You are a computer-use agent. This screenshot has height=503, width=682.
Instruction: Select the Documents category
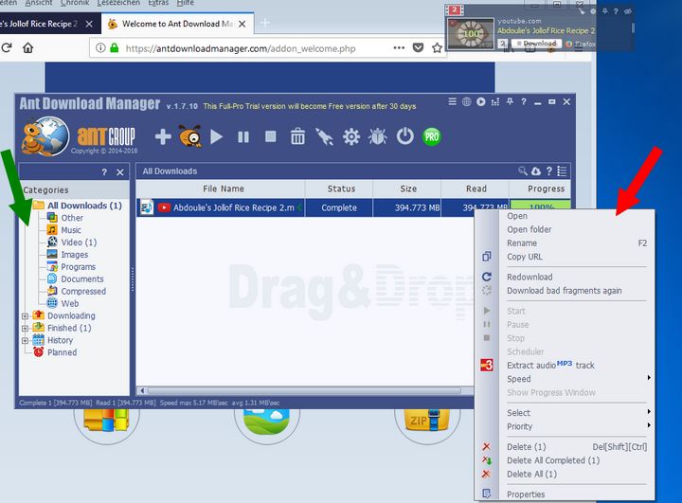82,278
